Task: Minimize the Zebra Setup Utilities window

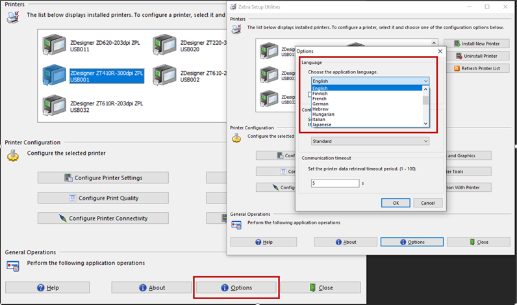Action: click(469, 7)
